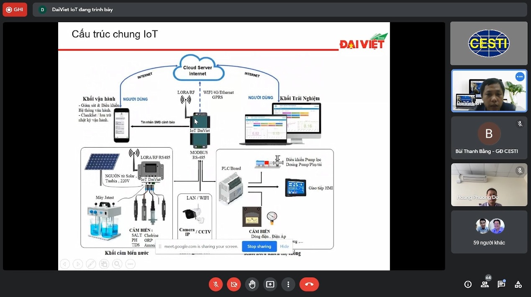531x297 pixels.
Task: Click the 'Máy Jatest' label
Action: point(105,197)
